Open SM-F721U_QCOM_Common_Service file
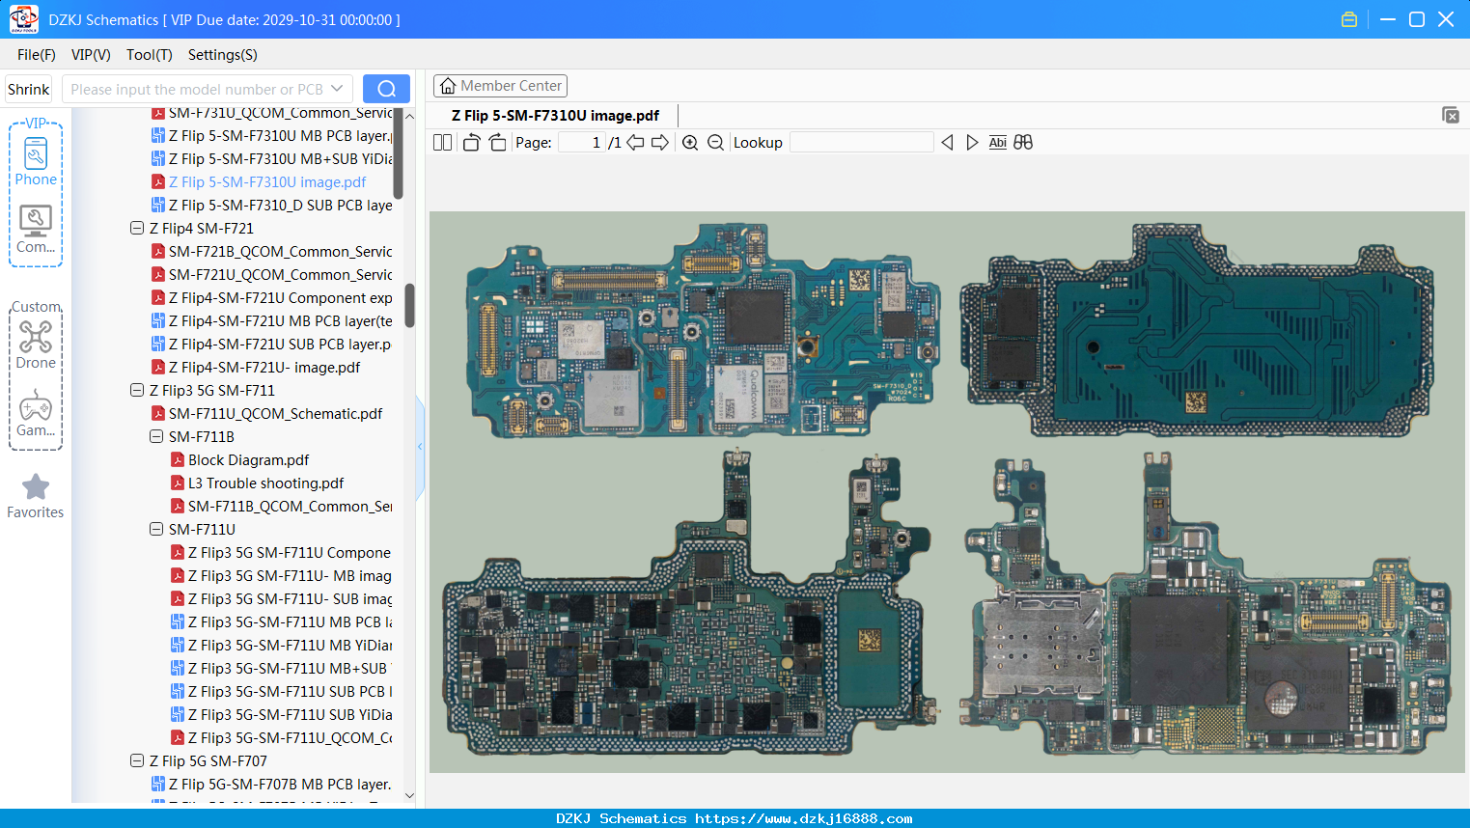This screenshot has height=828, width=1470. [272, 275]
